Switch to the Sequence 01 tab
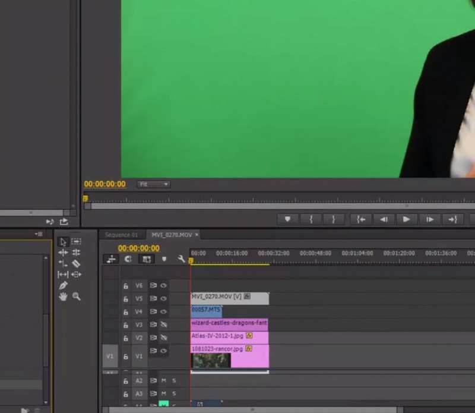The image size is (475, 413). (121, 235)
